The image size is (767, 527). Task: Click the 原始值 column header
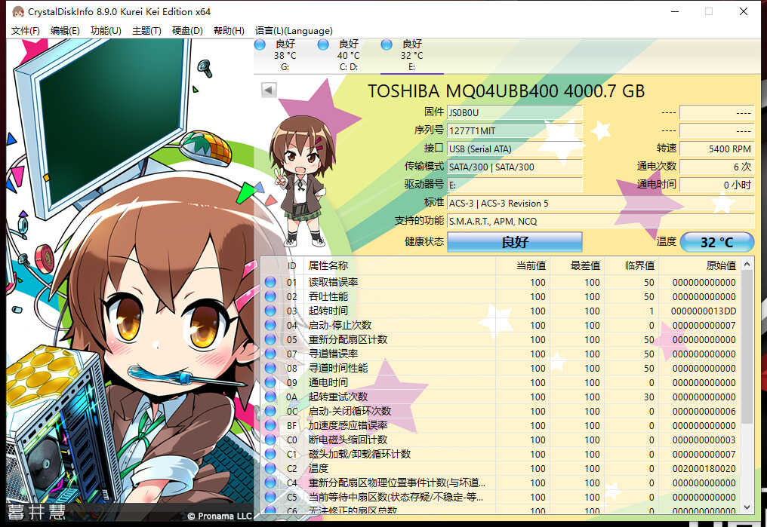pyautogui.click(x=700, y=265)
